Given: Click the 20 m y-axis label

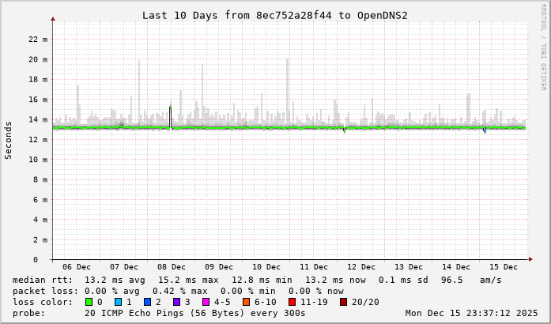Looking at the screenshot, I should point(38,59).
